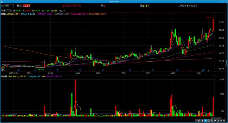Click the print chart icon
Image resolution: width=228 pixels, height=123 pixels.
(199, 121)
